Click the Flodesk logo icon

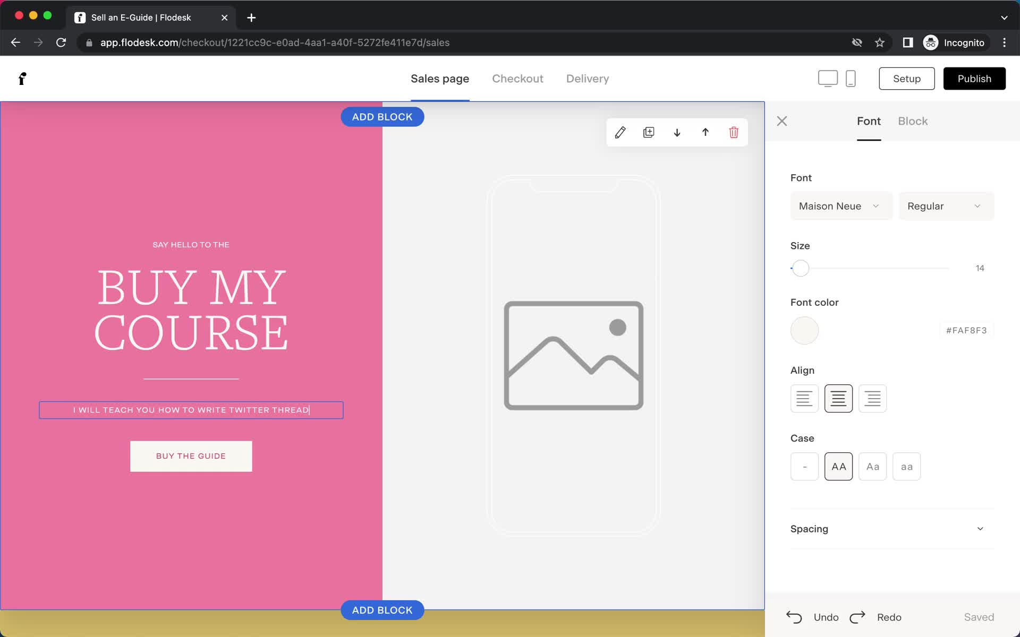(22, 79)
